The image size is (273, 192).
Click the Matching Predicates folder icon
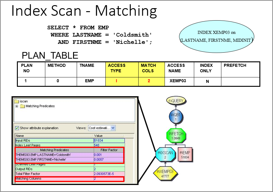click(22, 106)
